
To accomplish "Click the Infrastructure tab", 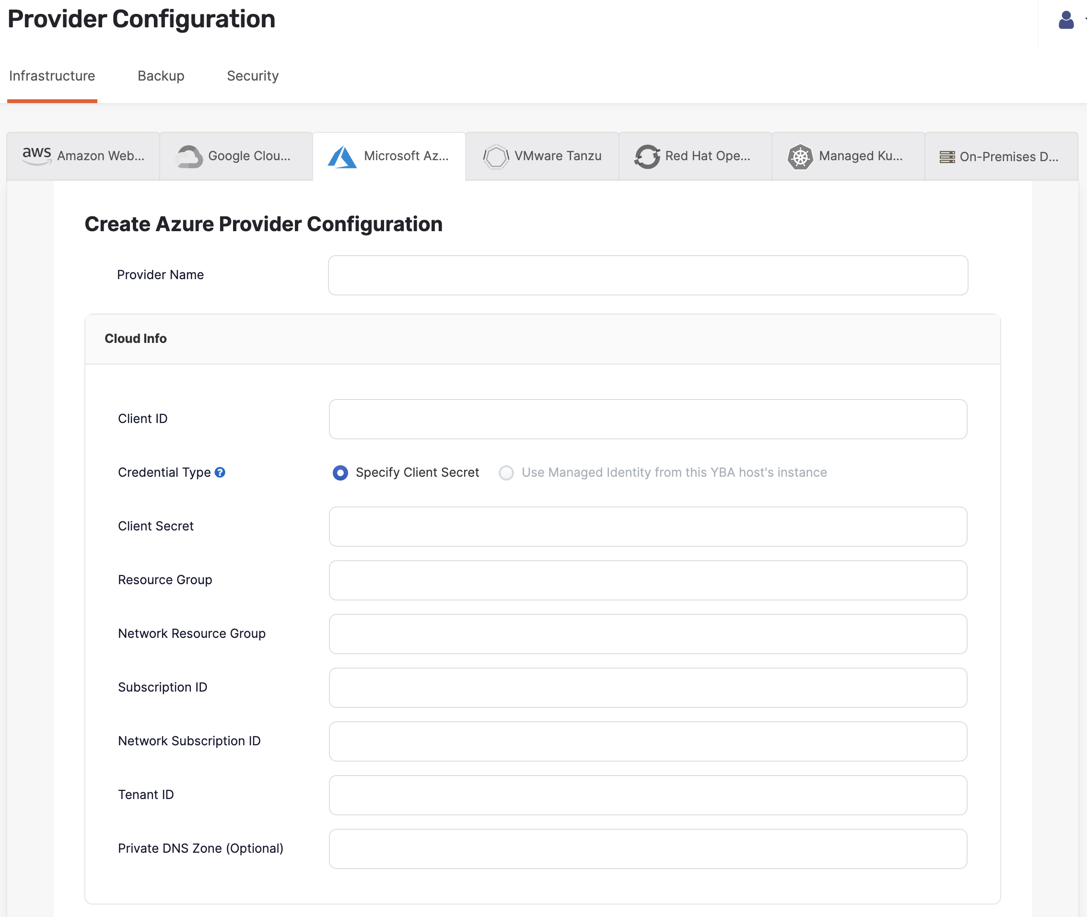I will (52, 75).
